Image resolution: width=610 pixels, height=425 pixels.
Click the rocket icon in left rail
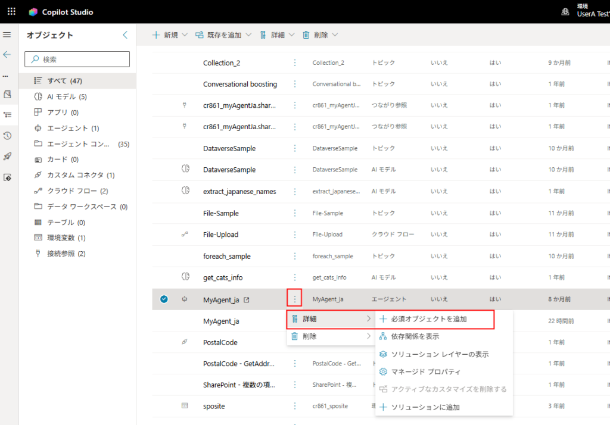pyautogui.click(x=7, y=157)
